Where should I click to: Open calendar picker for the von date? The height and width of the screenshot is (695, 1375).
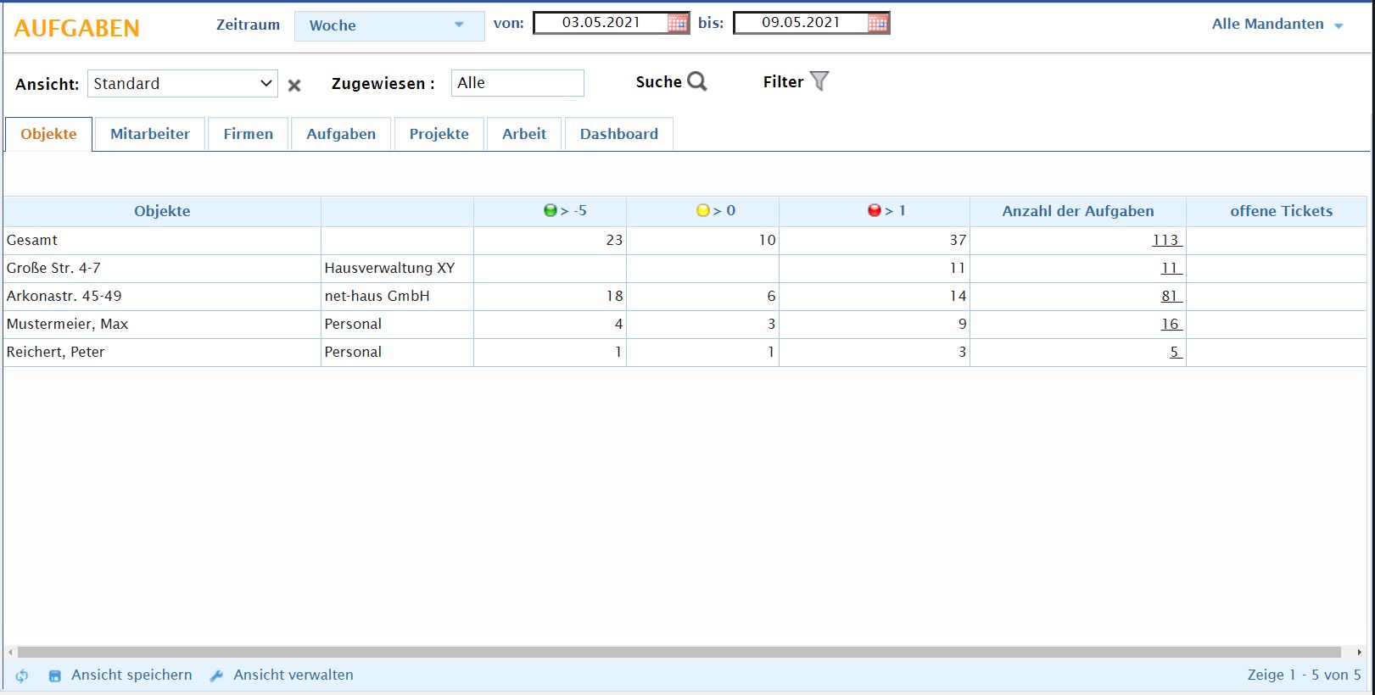pos(678,23)
